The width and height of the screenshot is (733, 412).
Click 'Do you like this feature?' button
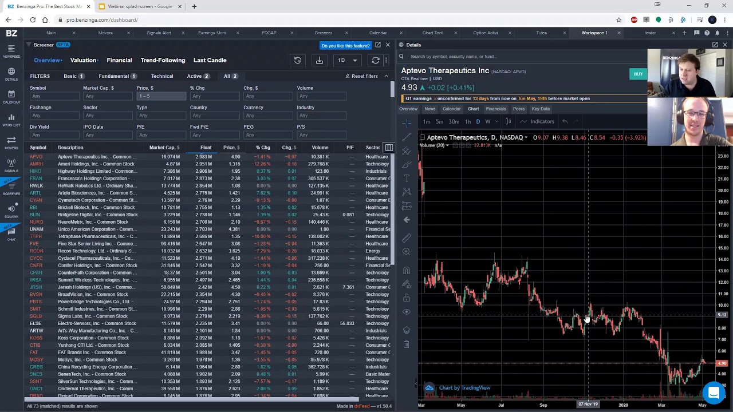[345, 46]
